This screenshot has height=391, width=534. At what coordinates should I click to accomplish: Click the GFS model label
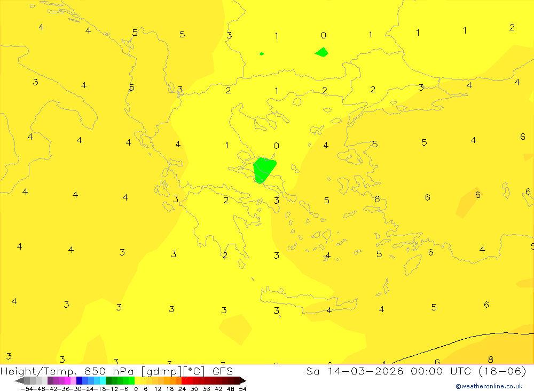pyautogui.click(x=222, y=371)
